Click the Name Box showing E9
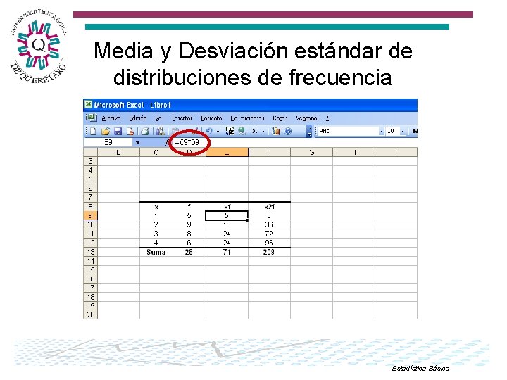This screenshot has width=507, height=380. pyautogui.click(x=108, y=142)
